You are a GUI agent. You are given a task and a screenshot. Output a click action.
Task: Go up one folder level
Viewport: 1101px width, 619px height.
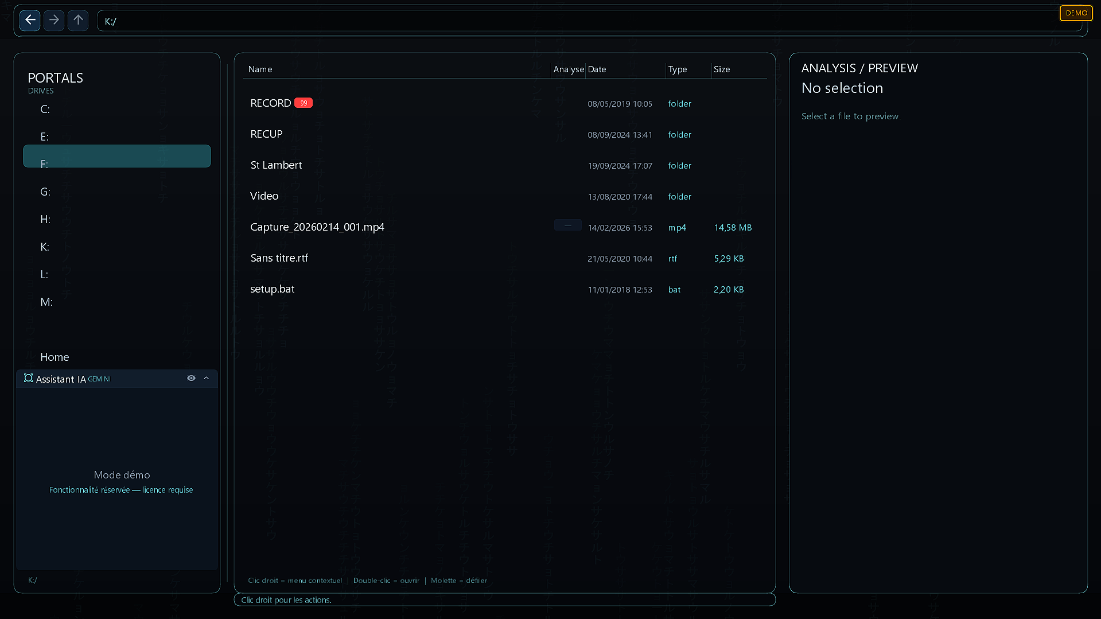click(78, 20)
